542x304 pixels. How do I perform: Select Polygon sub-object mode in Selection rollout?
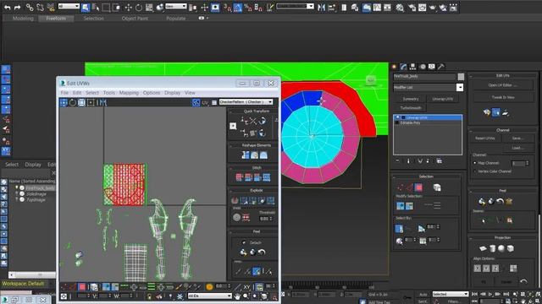pyautogui.click(x=418, y=187)
